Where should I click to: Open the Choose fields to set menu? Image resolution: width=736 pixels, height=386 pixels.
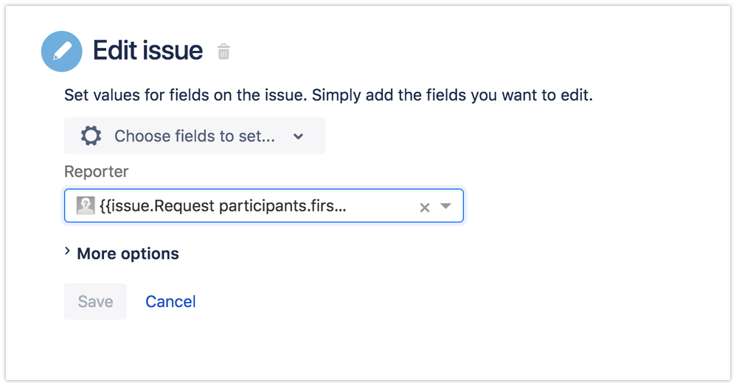point(195,136)
